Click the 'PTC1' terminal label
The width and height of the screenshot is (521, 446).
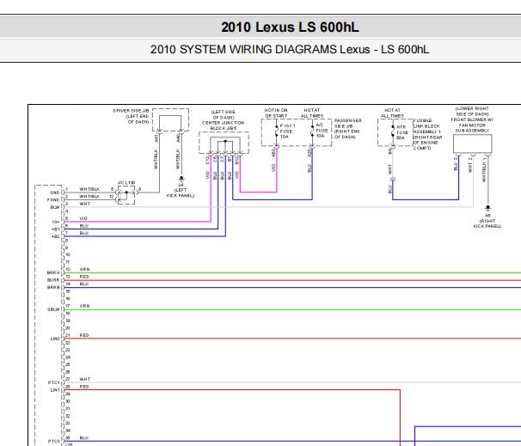54,382
